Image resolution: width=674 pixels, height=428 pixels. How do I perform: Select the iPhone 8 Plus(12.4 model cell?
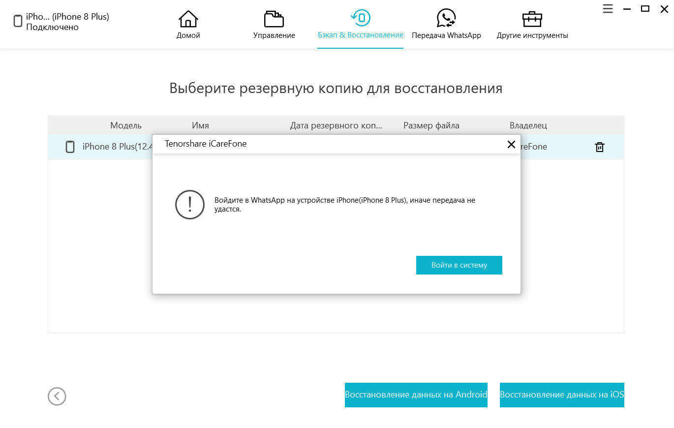(117, 147)
